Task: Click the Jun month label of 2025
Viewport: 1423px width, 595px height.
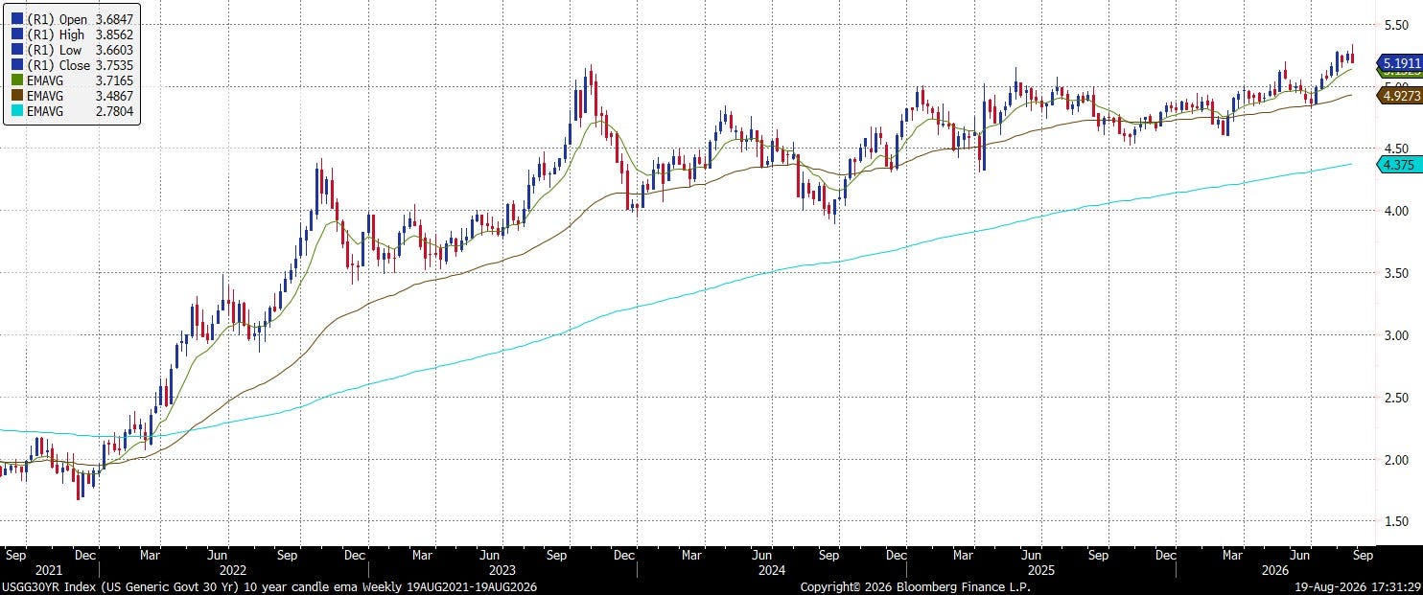Action: pyautogui.click(x=1034, y=554)
